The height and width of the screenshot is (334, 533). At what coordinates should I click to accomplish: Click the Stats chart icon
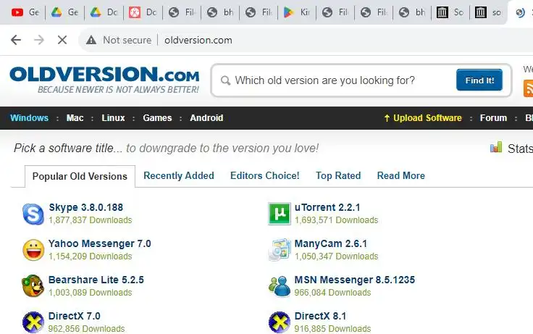[496, 148]
